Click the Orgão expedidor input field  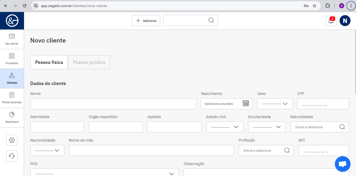(x=116, y=127)
